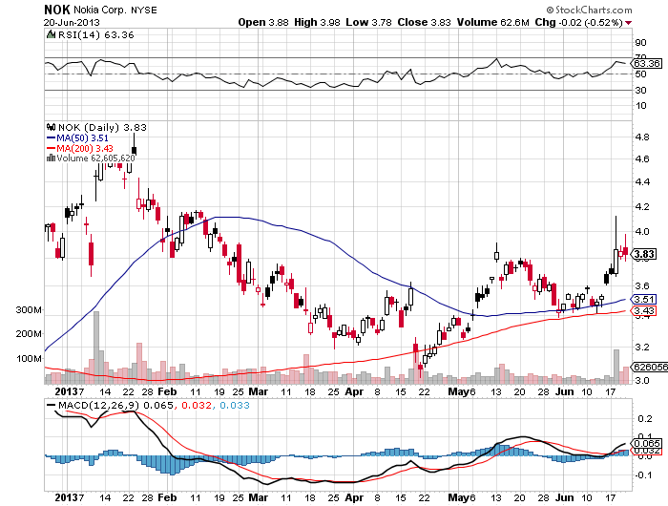
Task: Click the 0.065 MACD value tag
Action: 646,443
